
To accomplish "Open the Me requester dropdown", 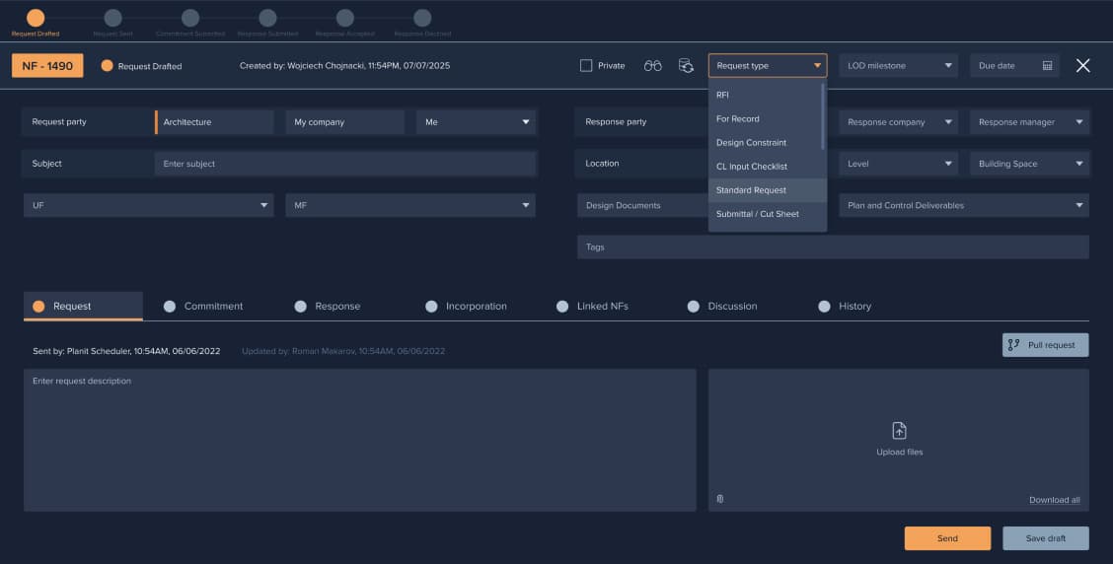I will 477,122.
